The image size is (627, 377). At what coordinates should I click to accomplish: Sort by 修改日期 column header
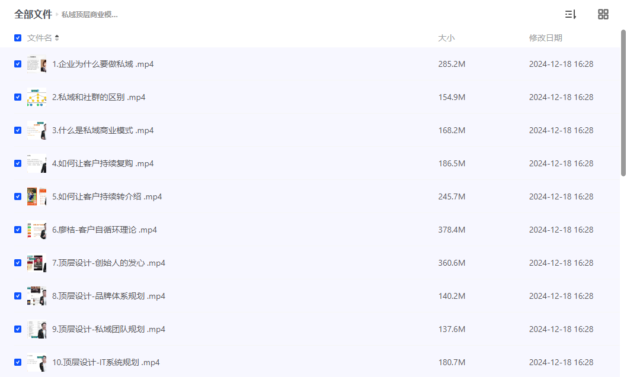545,38
